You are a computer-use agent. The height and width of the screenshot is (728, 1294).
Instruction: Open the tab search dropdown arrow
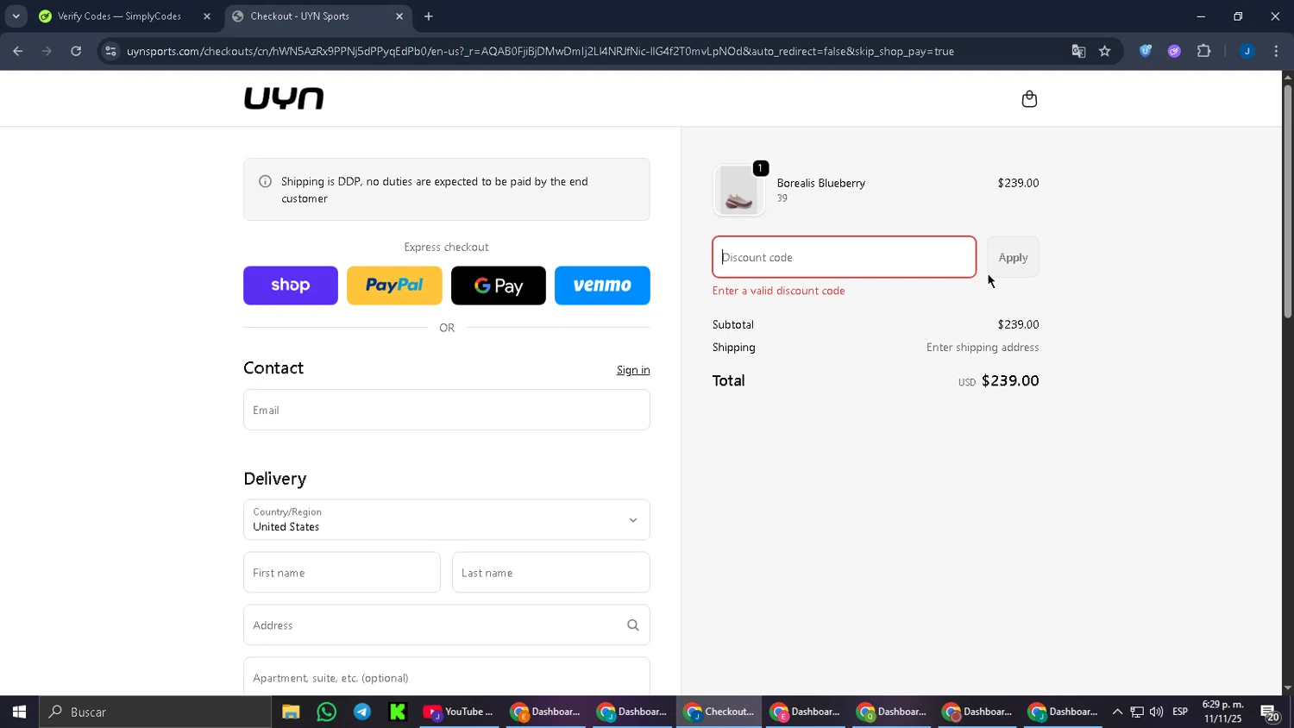click(16, 16)
